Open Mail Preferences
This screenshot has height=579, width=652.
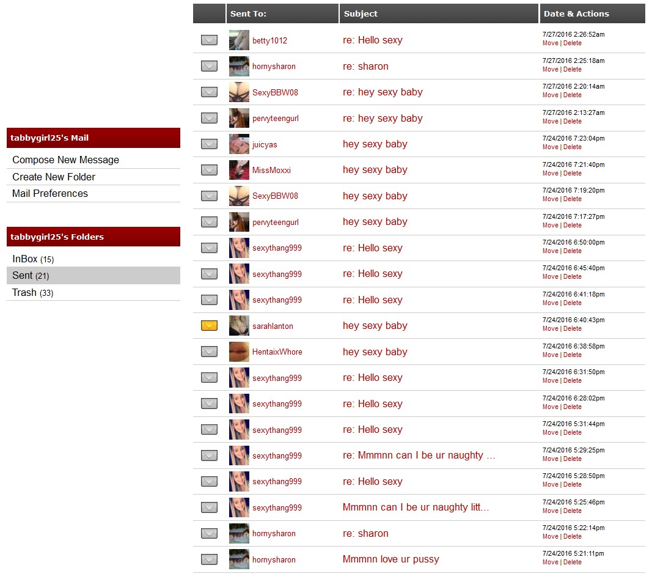coord(50,194)
